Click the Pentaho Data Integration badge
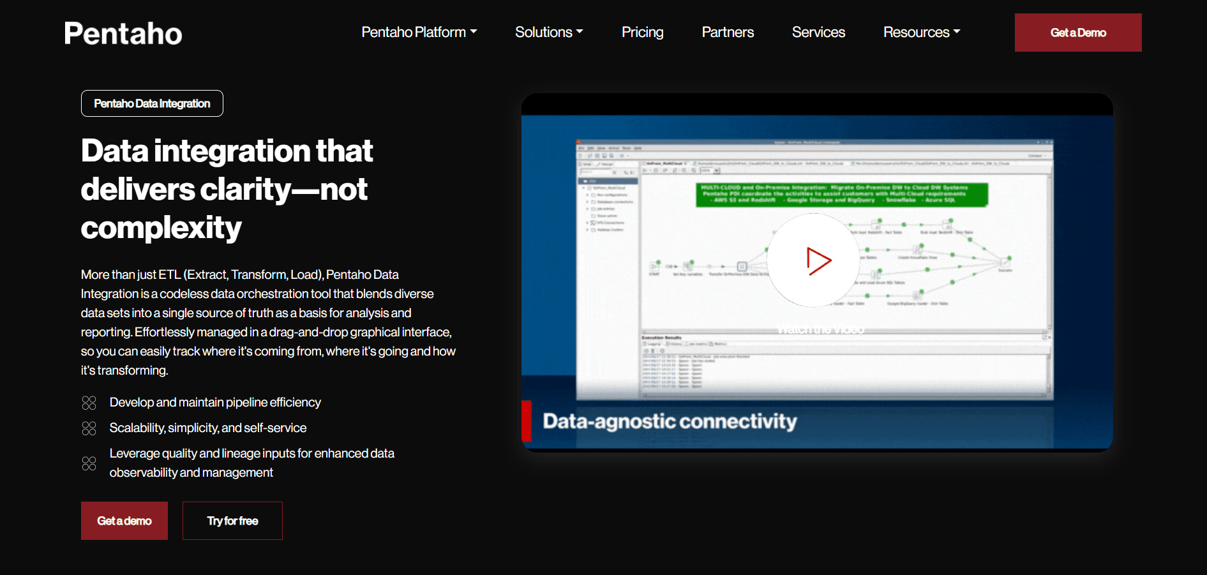The height and width of the screenshot is (575, 1207). click(x=152, y=103)
